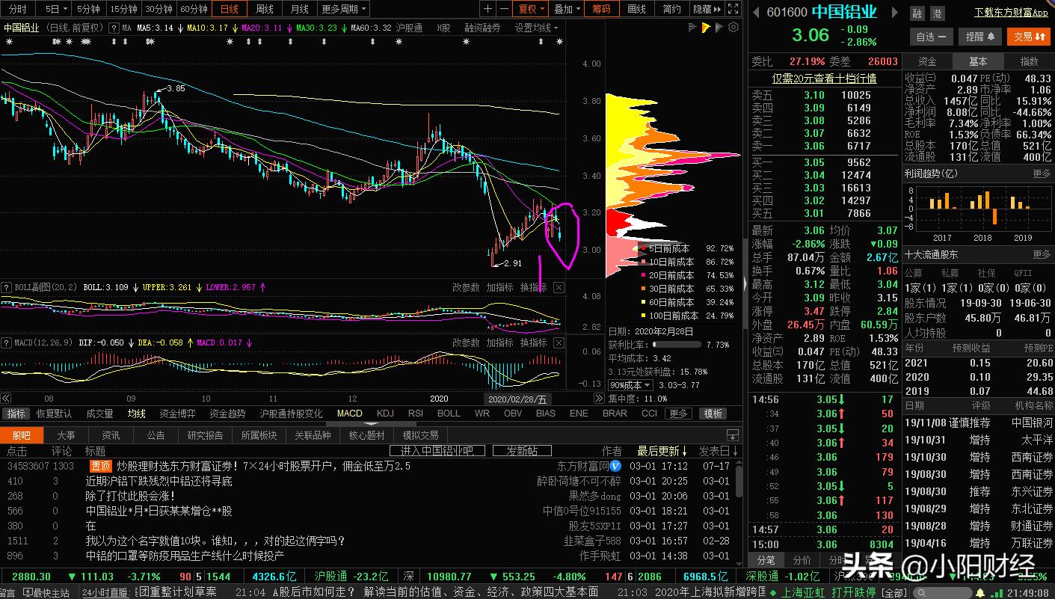This screenshot has height=599, width=1055.
Task: Click the 港 Hong Kong connect badge
Action: point(937,13)
